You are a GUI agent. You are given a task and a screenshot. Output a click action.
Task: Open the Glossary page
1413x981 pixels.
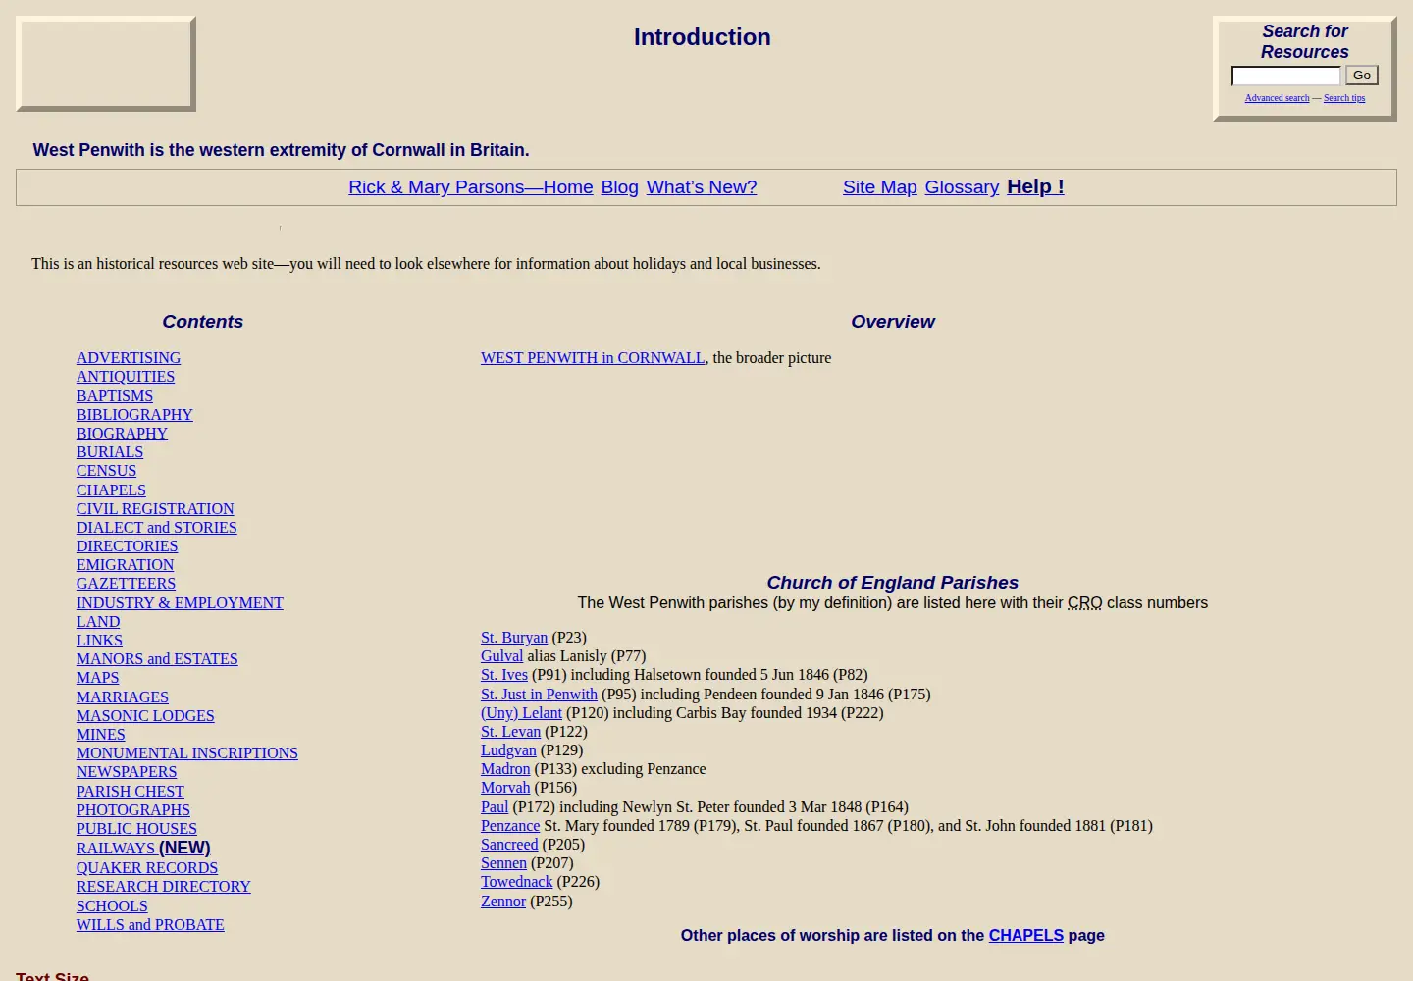(x=962, y=187)
